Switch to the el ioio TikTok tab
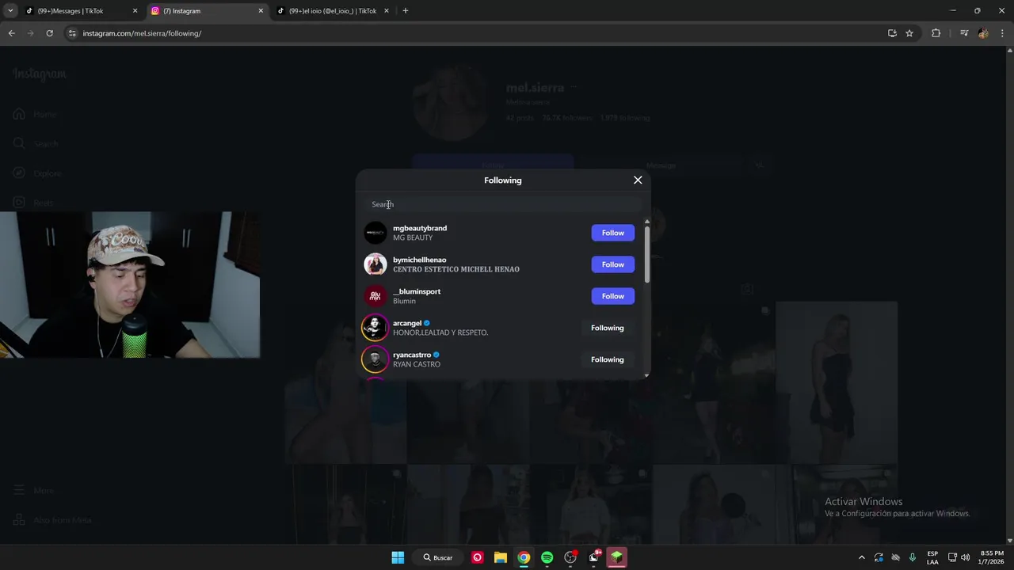This screenshot has width=1014, height=570. pyautogui.click(x=334, y=11)
